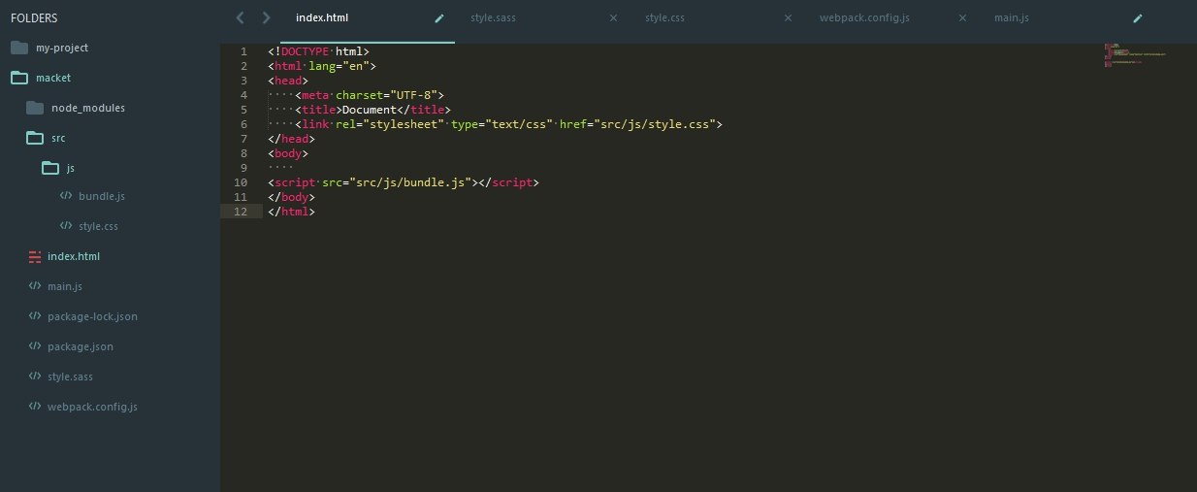
Task: Click the "text/css" type value
Action: (x=520, y=124)
